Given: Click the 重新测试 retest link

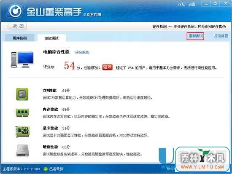Looking at the screenshot, I should pos(196,36).
